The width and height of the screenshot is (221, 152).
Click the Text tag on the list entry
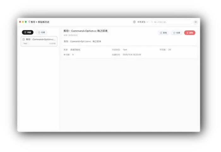(25, 43)
